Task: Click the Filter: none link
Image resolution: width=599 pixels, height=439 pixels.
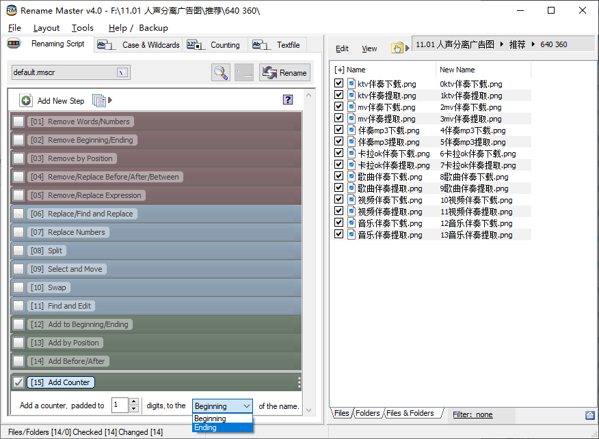Action: pyautogui.click(x=472, y=414)
